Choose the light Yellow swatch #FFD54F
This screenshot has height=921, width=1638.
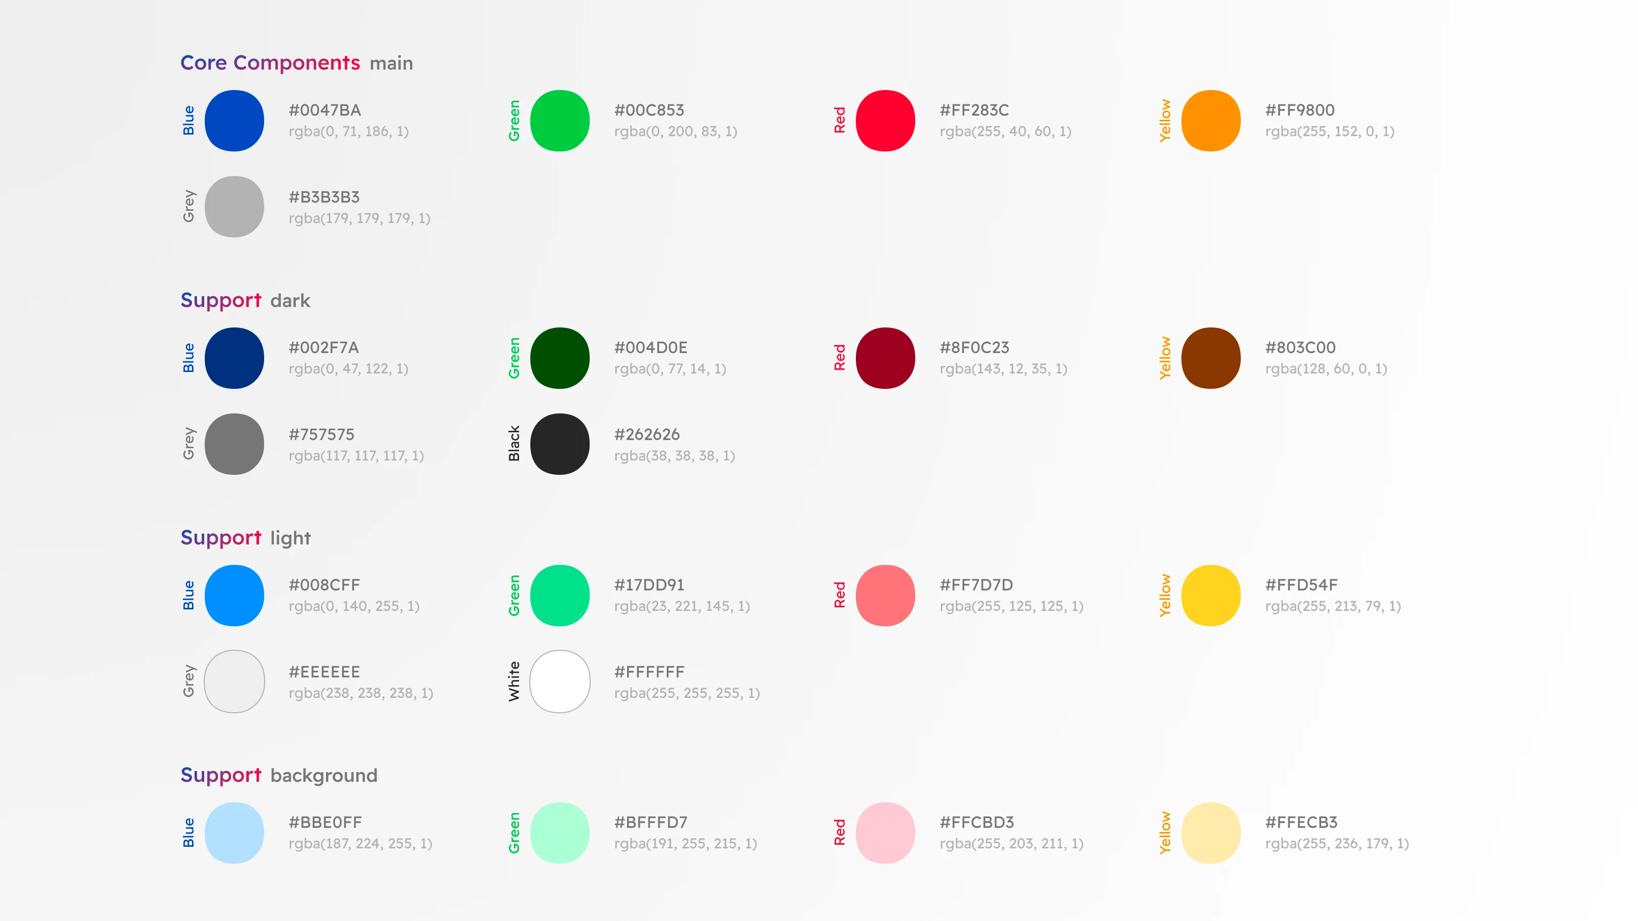pos(1211,596)
